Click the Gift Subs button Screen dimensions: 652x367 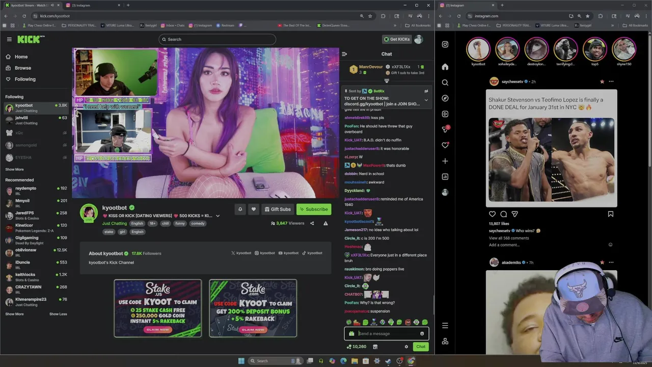tap(278, 209)
